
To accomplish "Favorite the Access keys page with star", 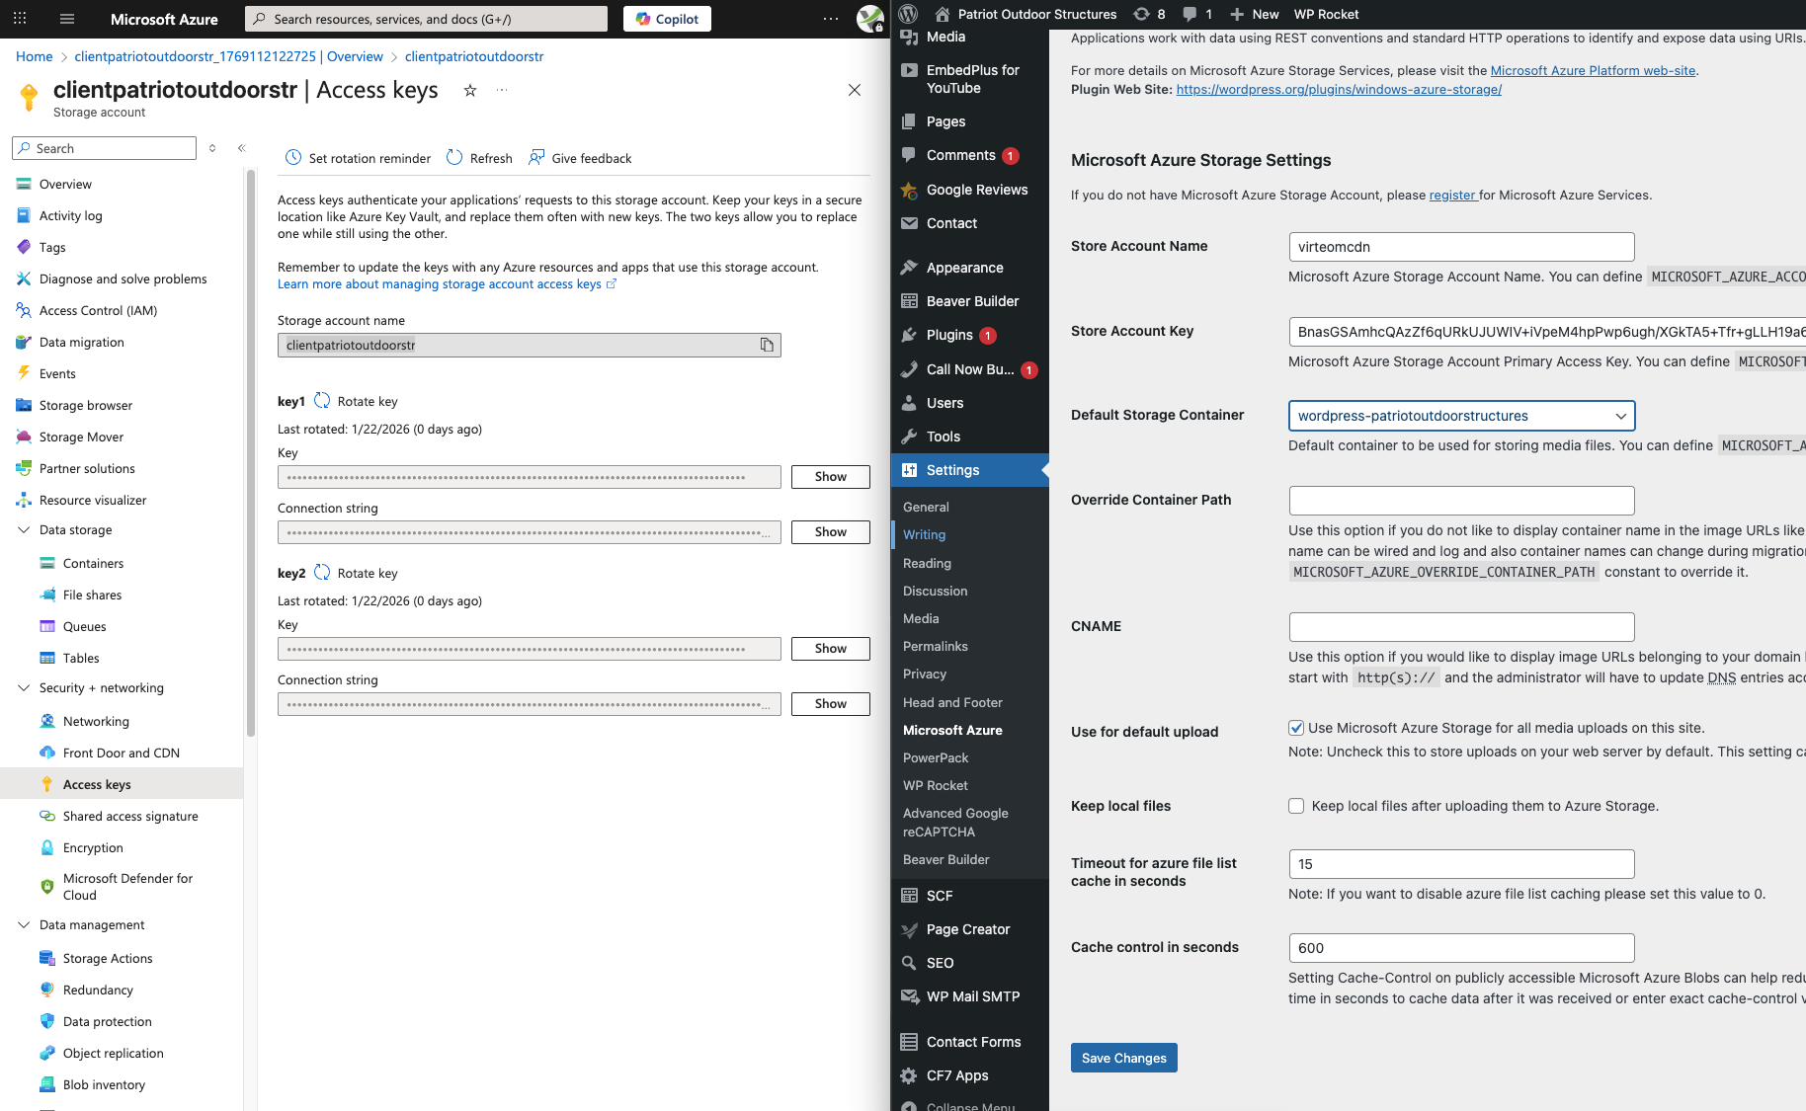I will tap(470, 91).
